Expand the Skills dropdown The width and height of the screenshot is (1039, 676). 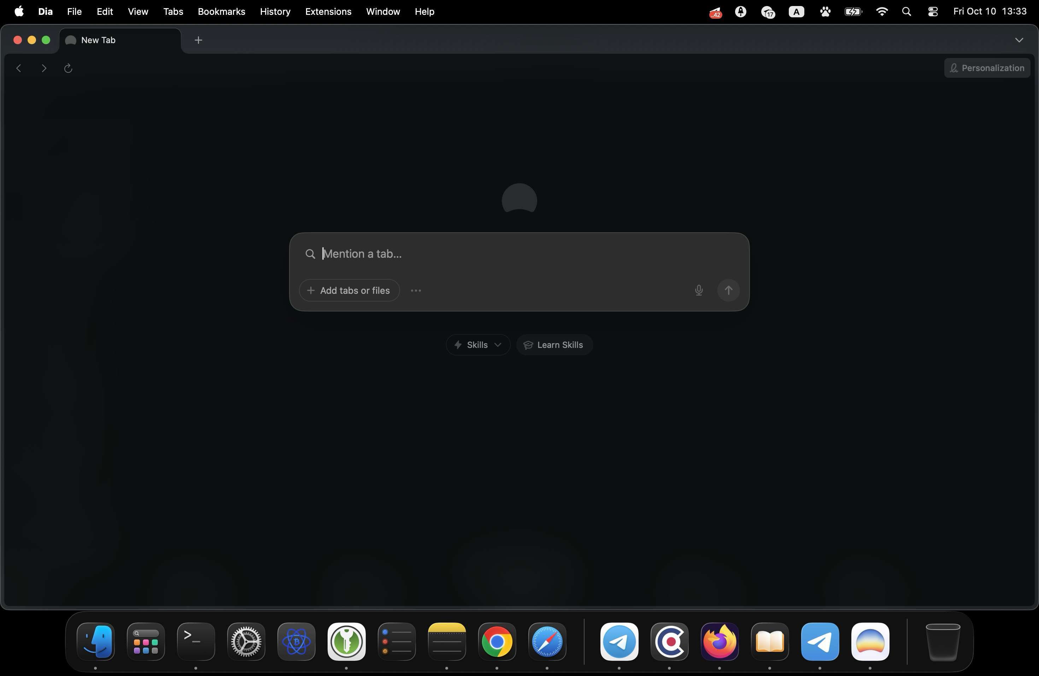[477, 345]
